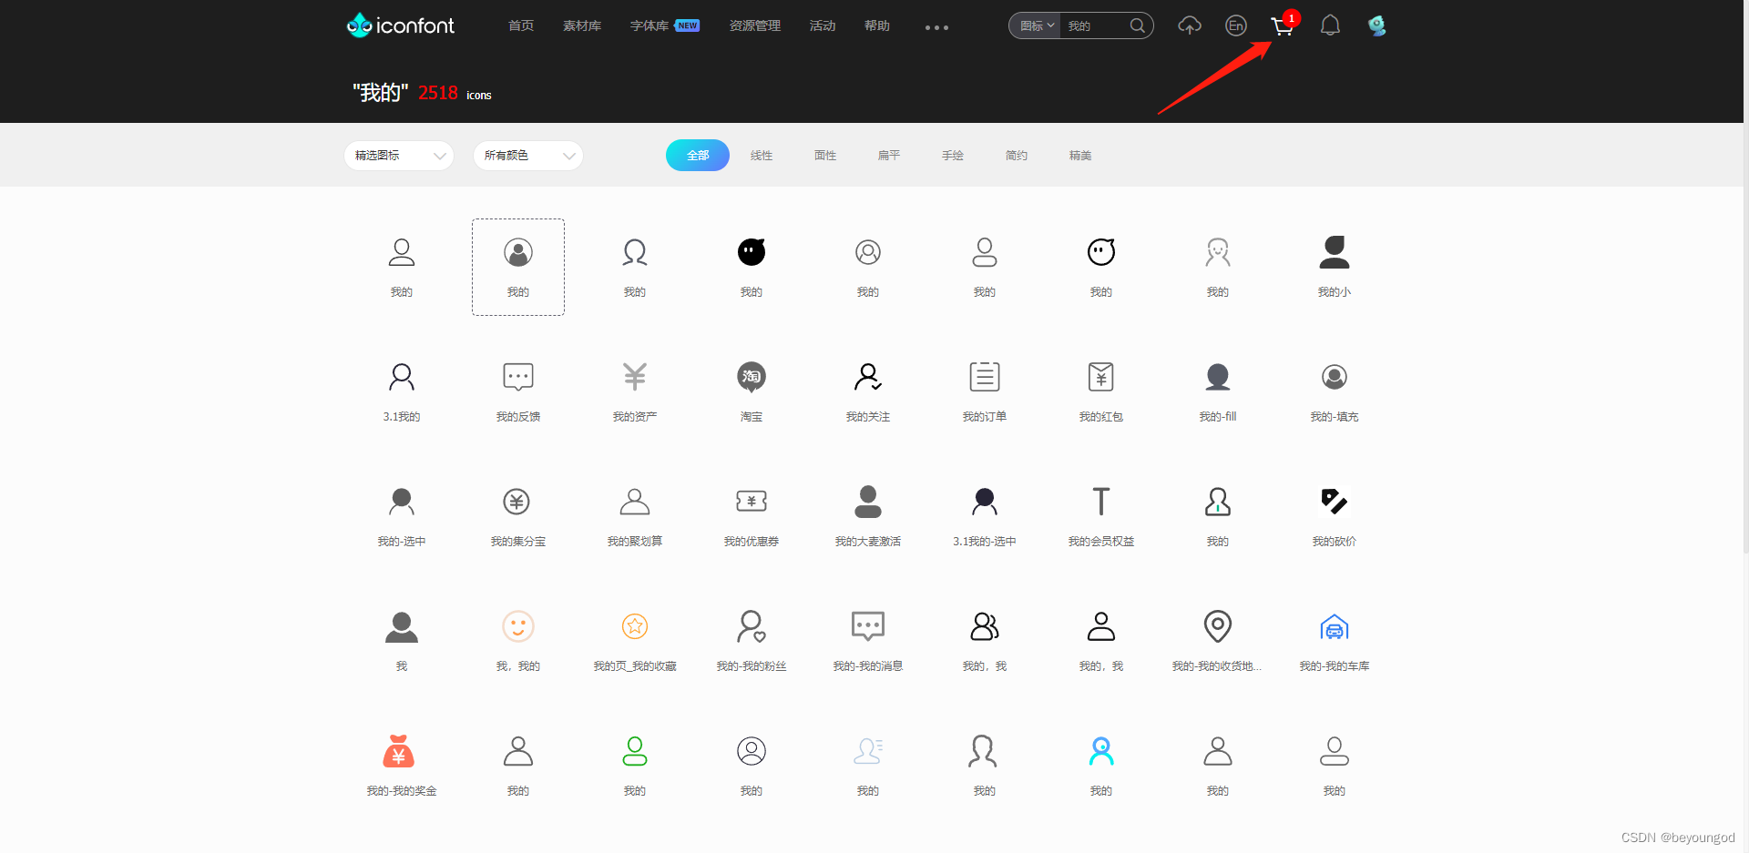1749x853 pixels.
Task: Select the 我的砍价 tag icon
Action: 1335,502
